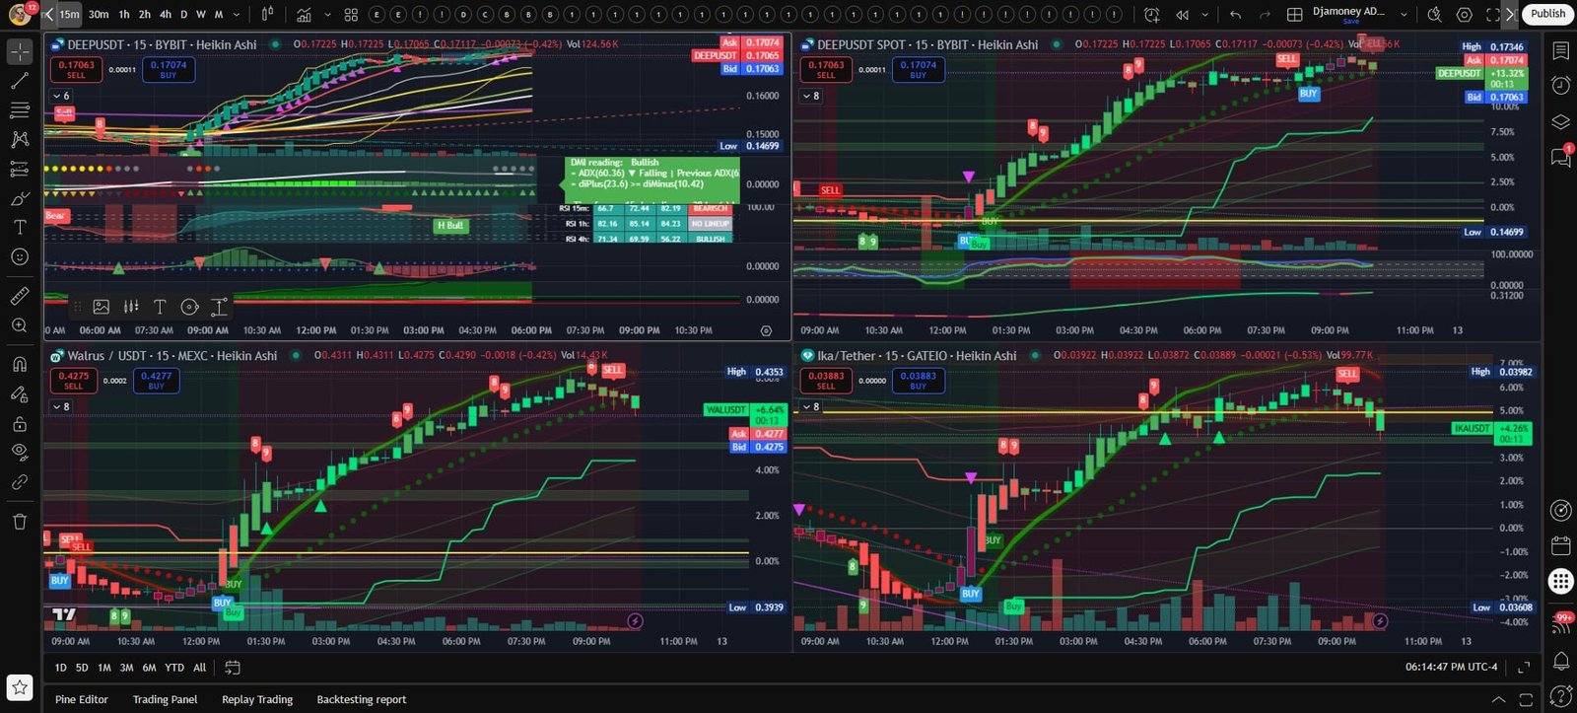Open the ruler measure tool
Image resolution: width=1577 pixels, height=713 pixels.
(x=20, y=296)
